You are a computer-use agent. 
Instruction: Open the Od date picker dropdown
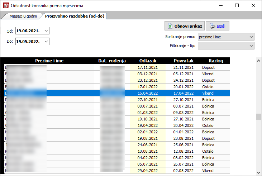[46, 31]
